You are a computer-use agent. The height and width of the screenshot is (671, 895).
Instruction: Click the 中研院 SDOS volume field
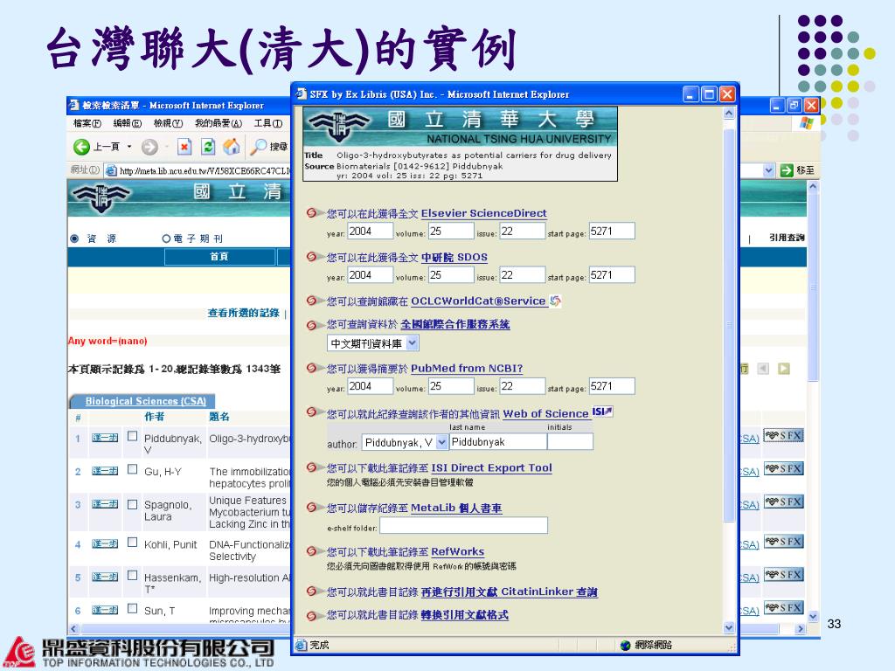(x=451, y=275)
